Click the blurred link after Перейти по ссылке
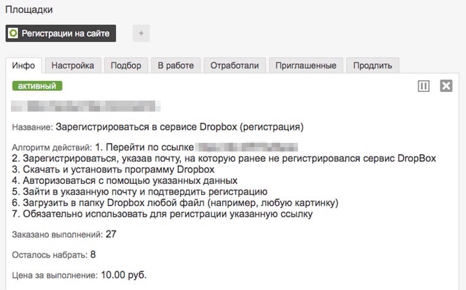The image size is (466, 290). click(x=247, y=147)
